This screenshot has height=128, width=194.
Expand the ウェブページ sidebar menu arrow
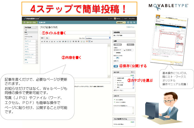pos(37,41)
